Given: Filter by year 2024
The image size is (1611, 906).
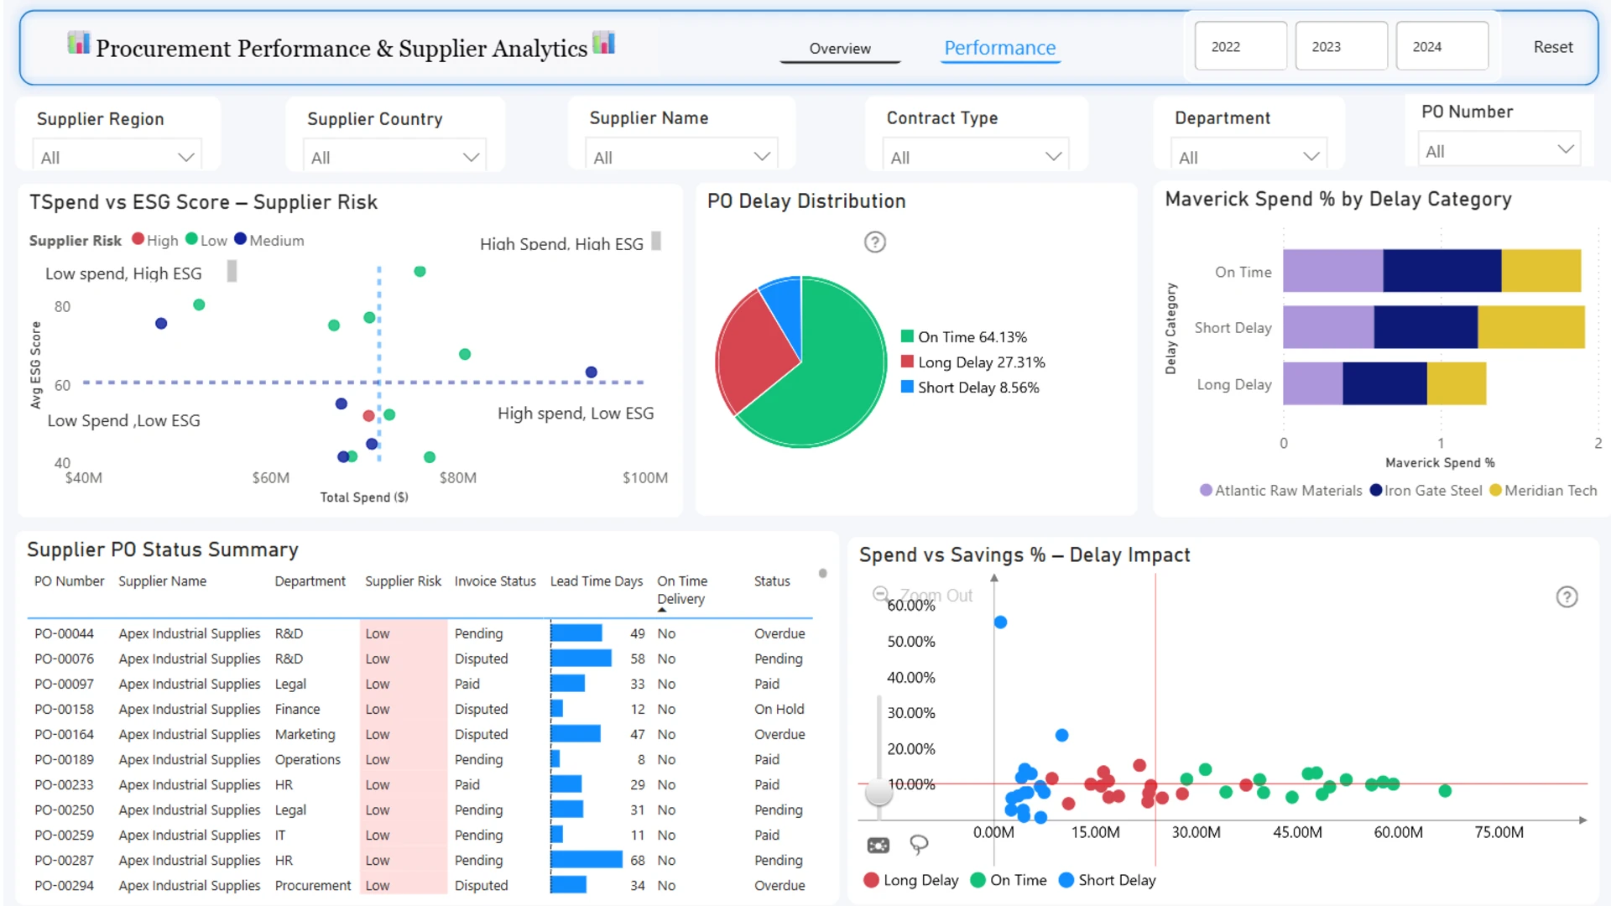Looking at the screenshot, I should tap(1442, 46).
